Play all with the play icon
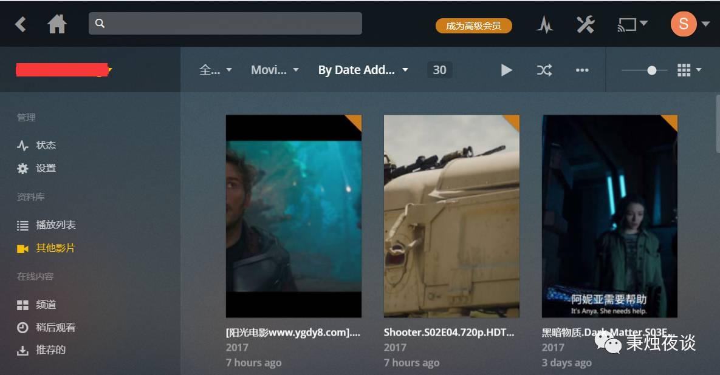This screenshot has width=720, height=375. click(x=506, y=70)
